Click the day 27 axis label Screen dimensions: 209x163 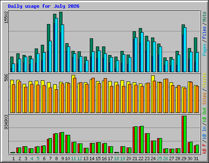coord(171,159)
